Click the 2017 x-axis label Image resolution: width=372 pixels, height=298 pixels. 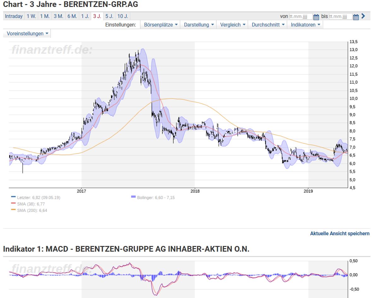(x=81, y=191)
